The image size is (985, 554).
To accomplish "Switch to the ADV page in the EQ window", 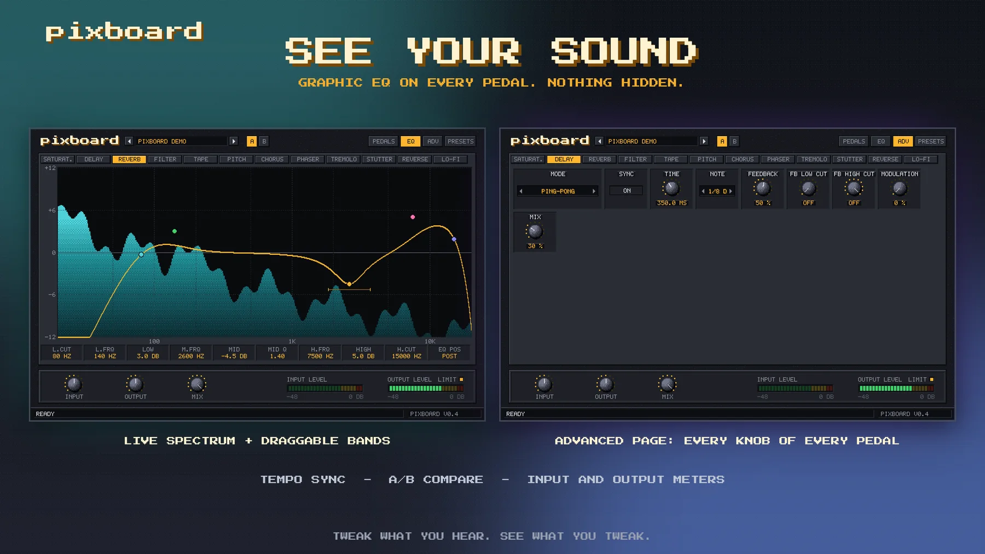I will (x=433, y=141).
